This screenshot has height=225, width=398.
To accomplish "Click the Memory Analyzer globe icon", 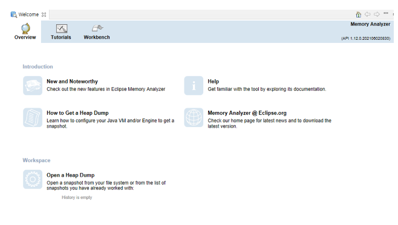I will tap(194, 117).
